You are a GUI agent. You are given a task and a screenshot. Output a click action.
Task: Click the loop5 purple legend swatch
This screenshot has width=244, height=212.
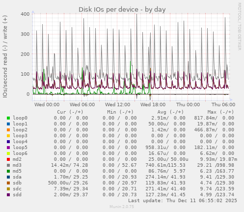[x=8, y=148]
